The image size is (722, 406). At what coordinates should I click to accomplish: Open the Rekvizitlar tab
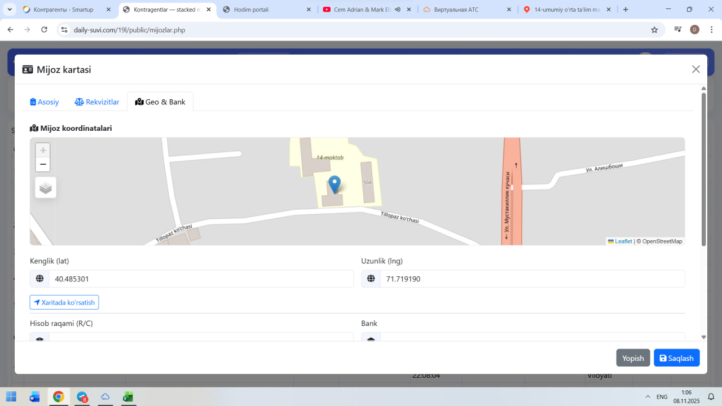97,102
